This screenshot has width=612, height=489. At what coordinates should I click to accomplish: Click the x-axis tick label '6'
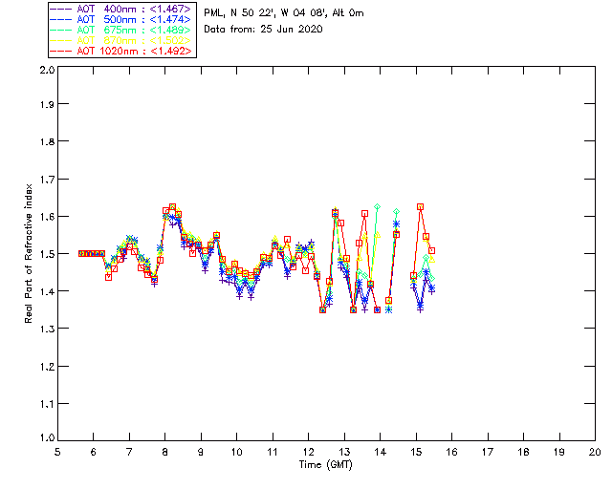tap(94, 452)
